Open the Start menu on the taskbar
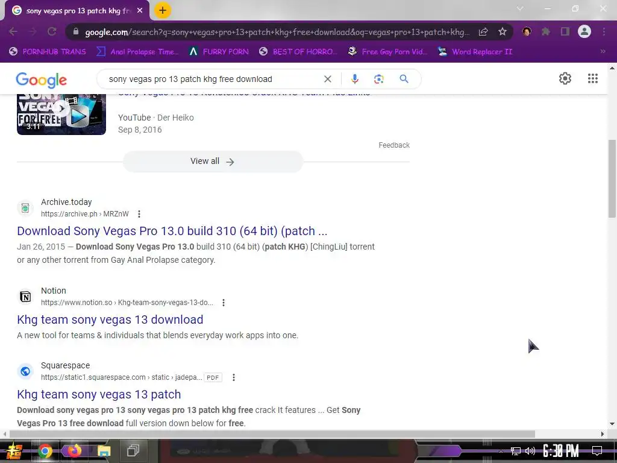Viewport: 617px width, 463px height. (x=14, y=451)
